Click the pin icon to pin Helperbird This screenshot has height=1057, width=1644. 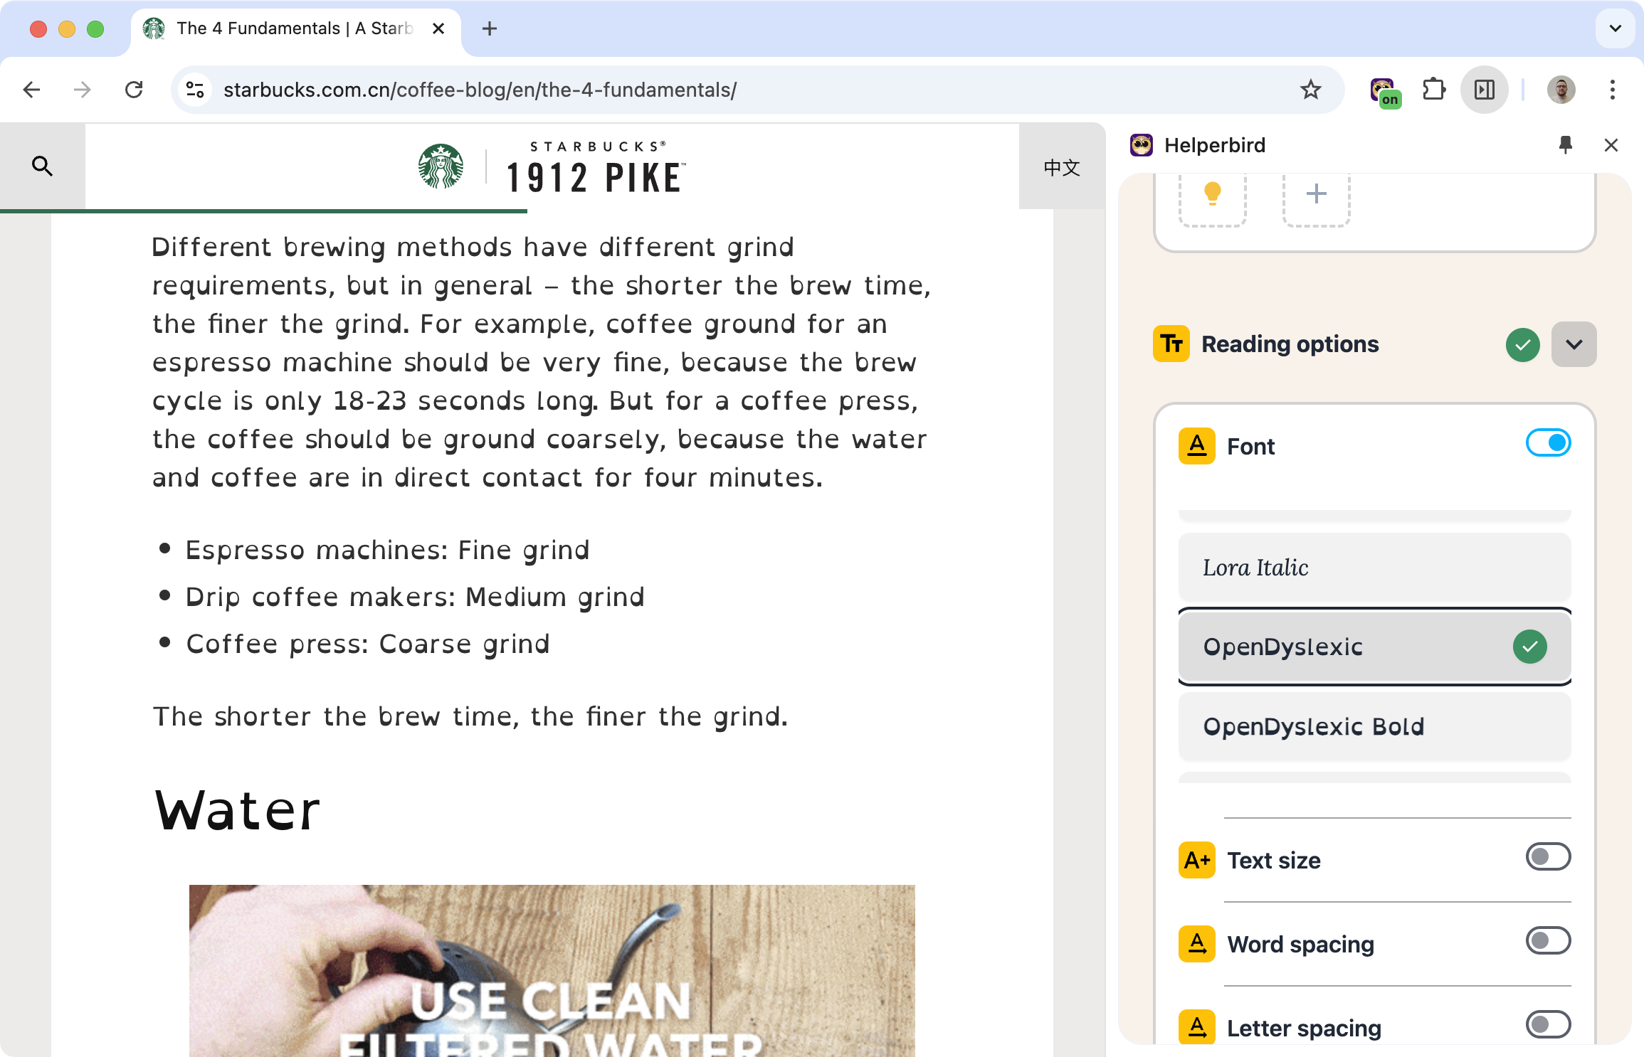(1566, 145)
